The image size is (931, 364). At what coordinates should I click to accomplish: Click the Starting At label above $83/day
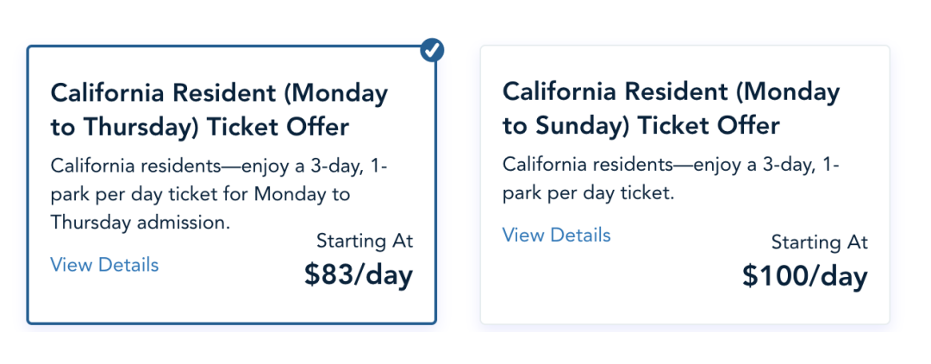(x=365, y=241)
